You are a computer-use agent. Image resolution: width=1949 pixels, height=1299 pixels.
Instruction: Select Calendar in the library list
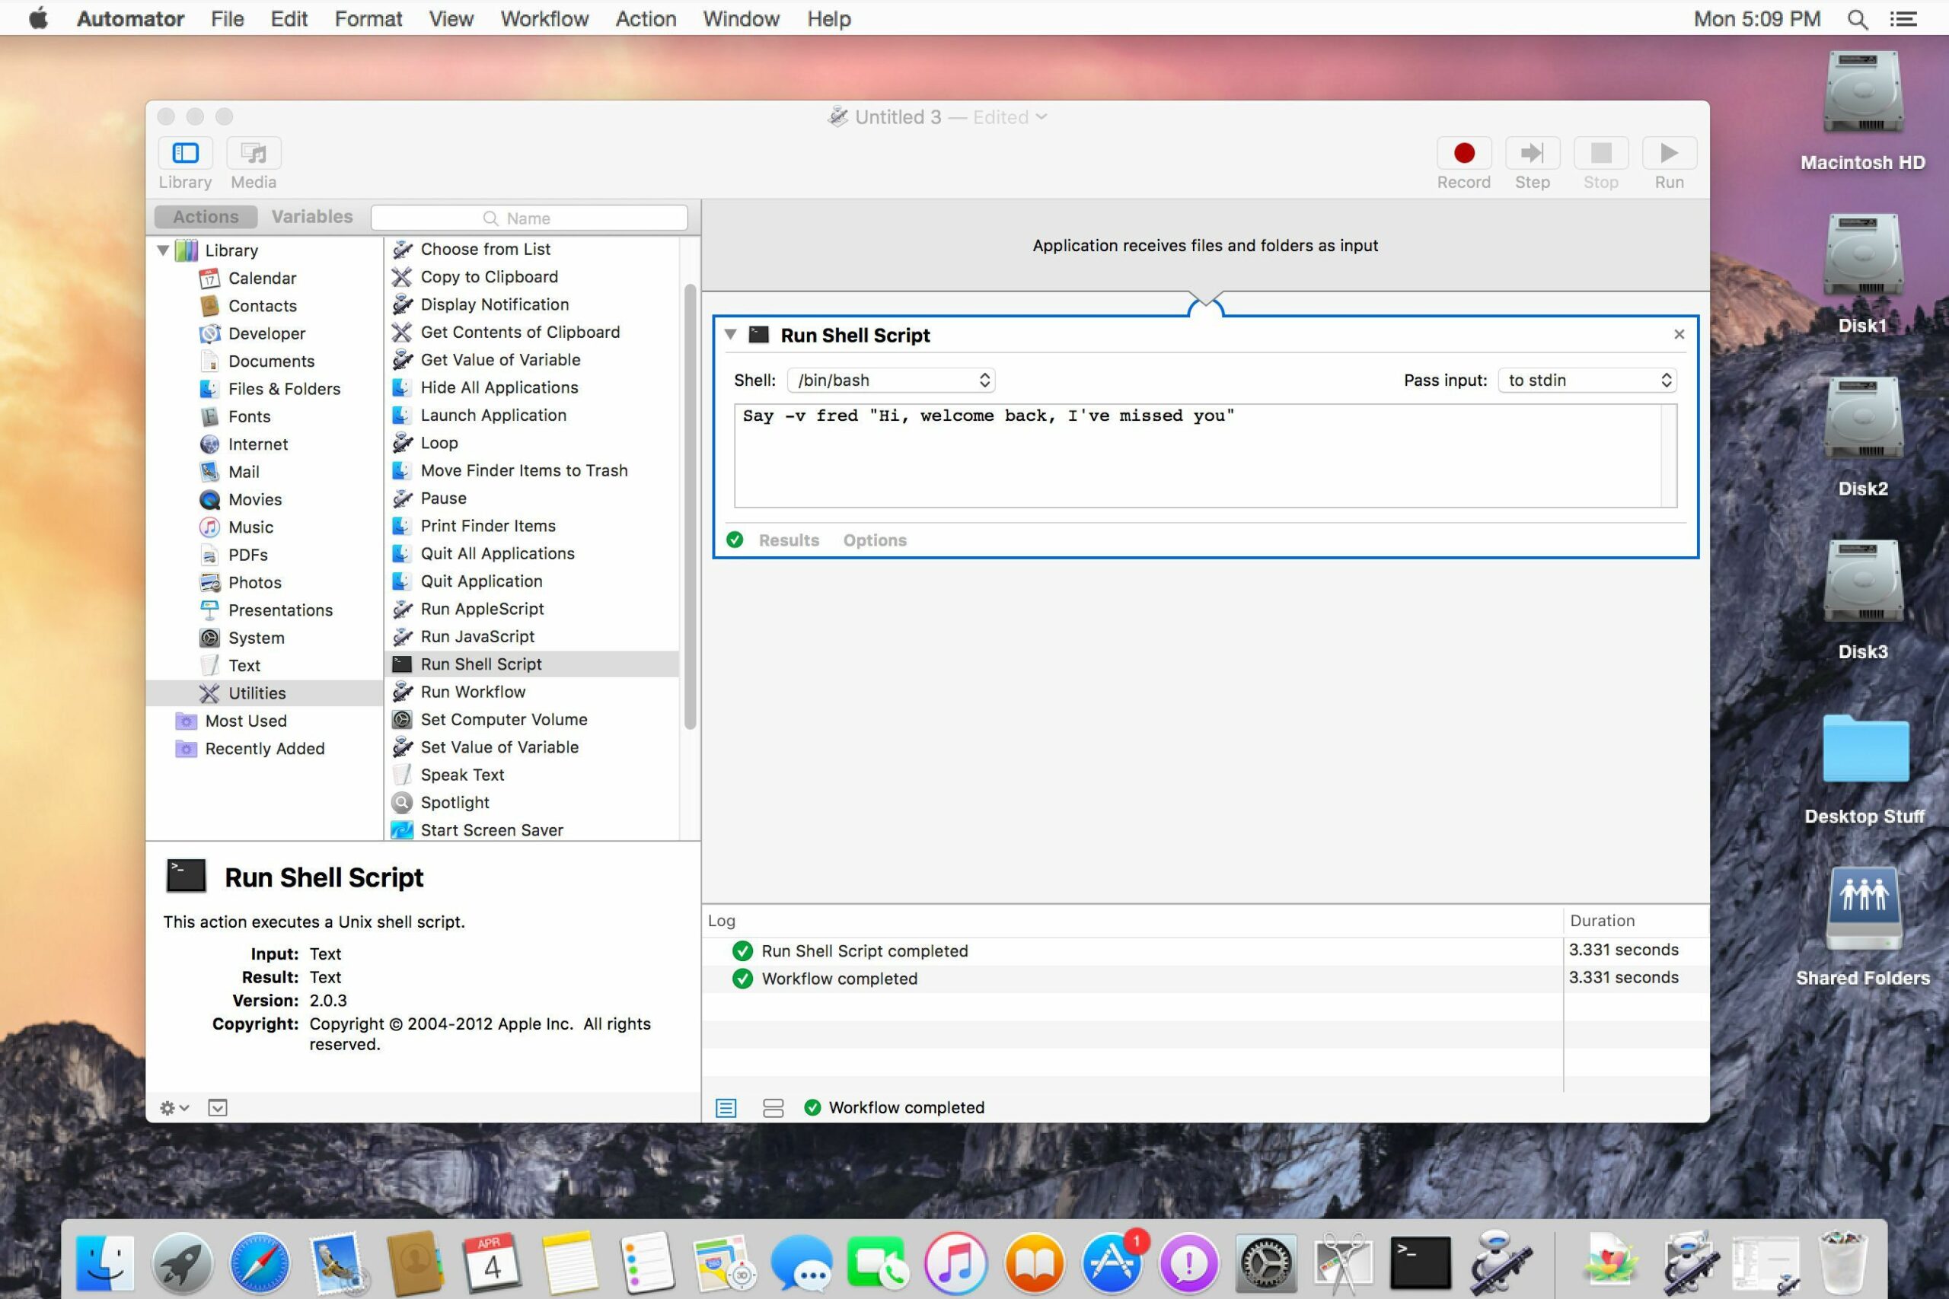(x=262, y=279)
